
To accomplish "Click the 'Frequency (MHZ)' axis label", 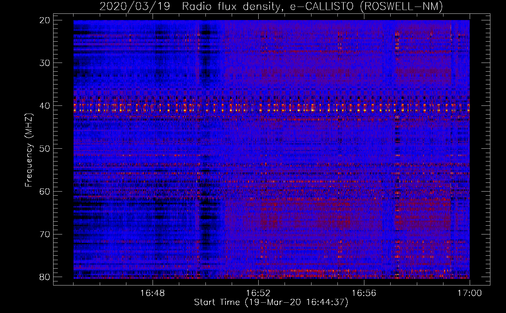I will (x=29, y=150).
